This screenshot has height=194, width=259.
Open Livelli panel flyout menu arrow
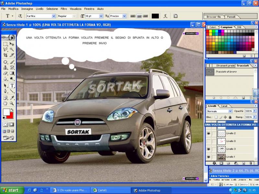point(256,106)
